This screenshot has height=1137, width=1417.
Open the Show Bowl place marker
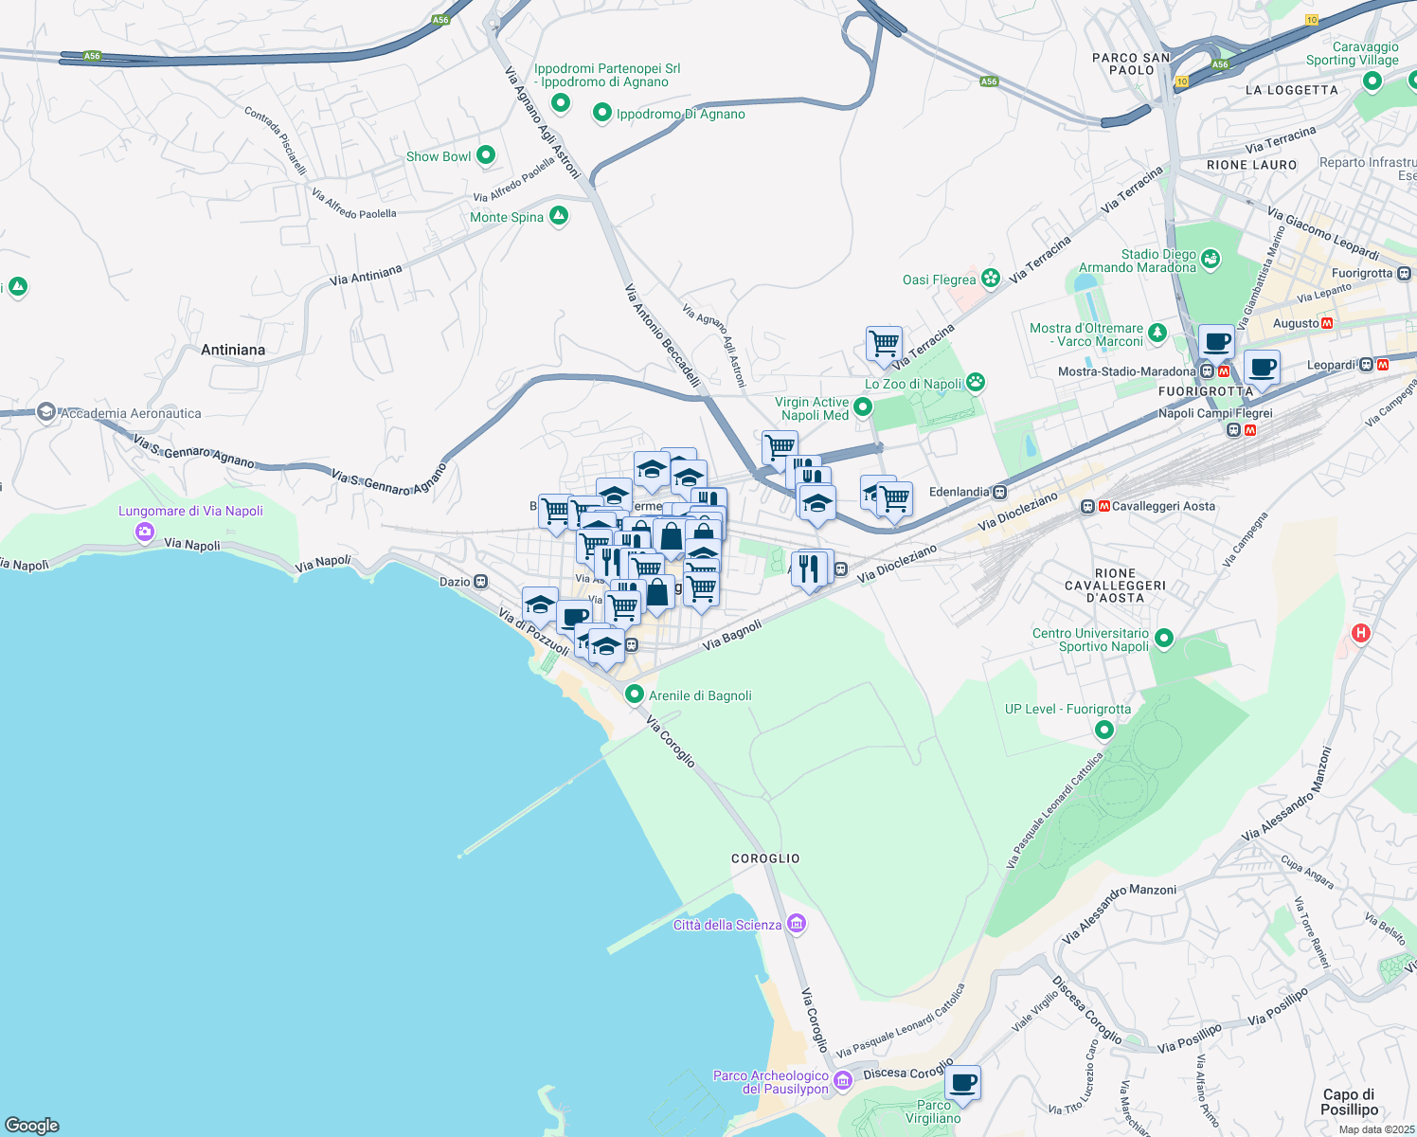[486, 154]
